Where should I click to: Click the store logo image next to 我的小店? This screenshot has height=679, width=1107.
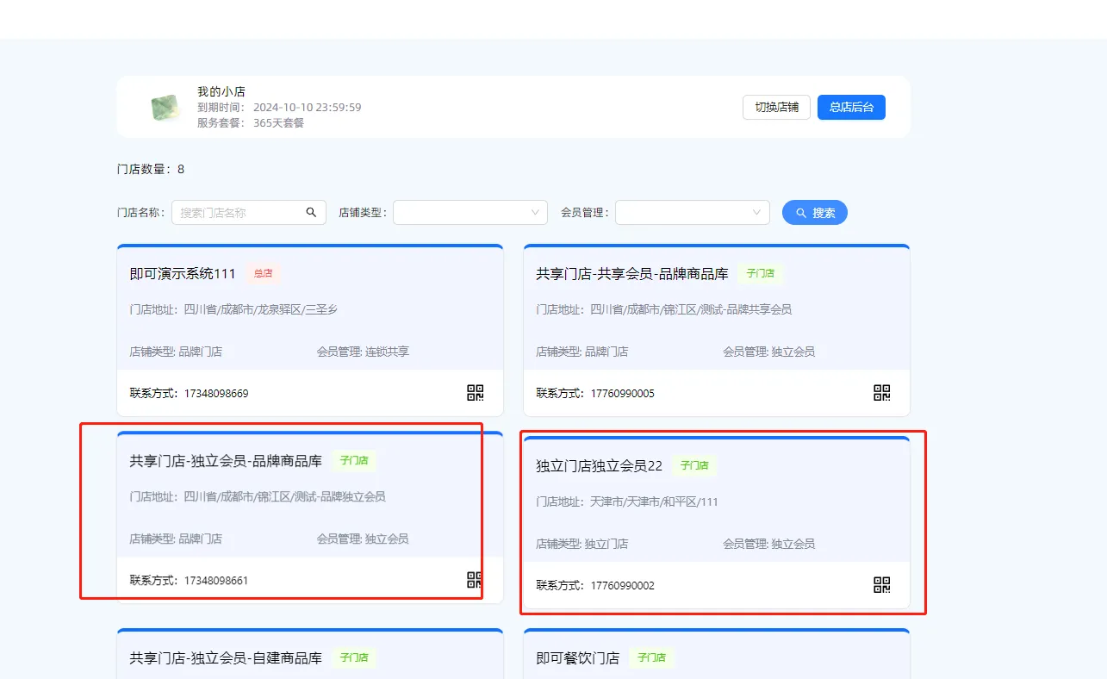[x=164, y=107]
